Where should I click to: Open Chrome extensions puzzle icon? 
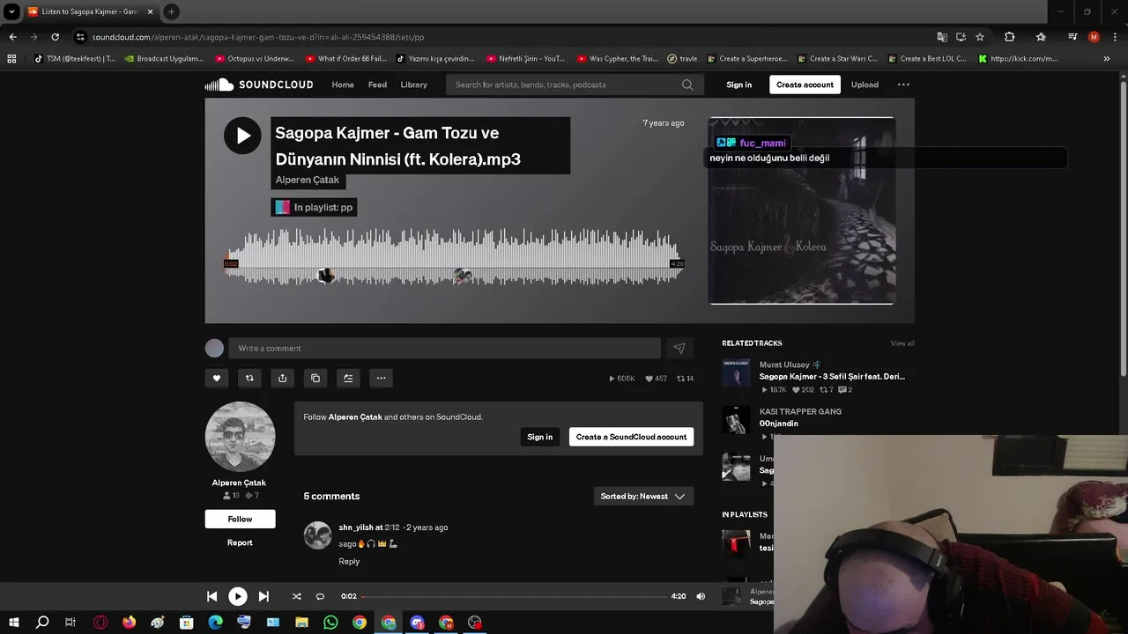pos(1010,37)
